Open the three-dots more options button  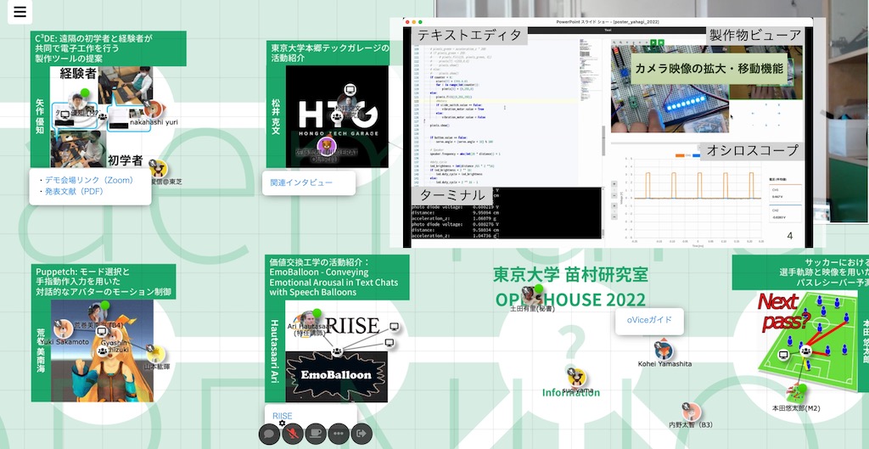(x=339, y=434)
